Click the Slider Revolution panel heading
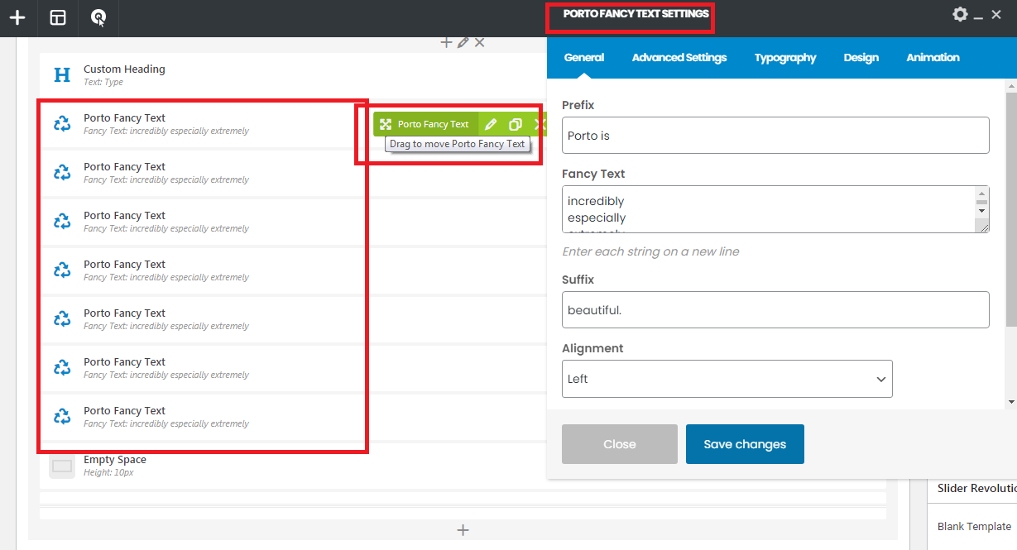 [976, 488]
